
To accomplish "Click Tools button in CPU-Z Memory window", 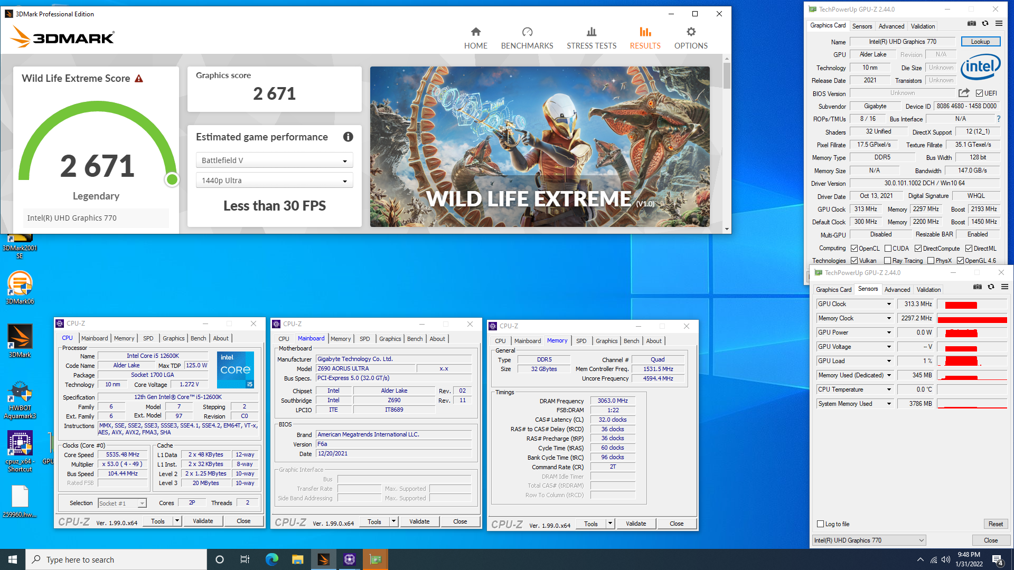I will point(590,524).
